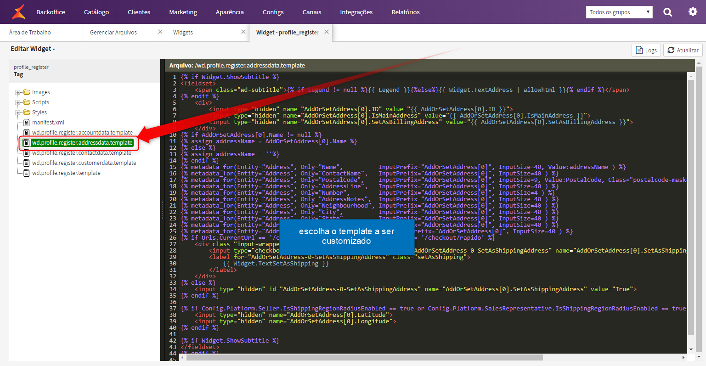Viewport: 706px width, 366px height.
Task: Click line 39 Longitude hidden input
Action: pyautogui.click(x=295, y=321)
